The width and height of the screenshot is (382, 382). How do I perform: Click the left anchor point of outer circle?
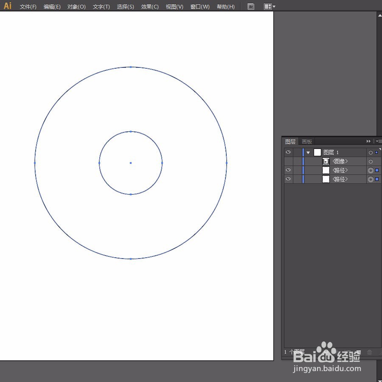click(35, 163)
